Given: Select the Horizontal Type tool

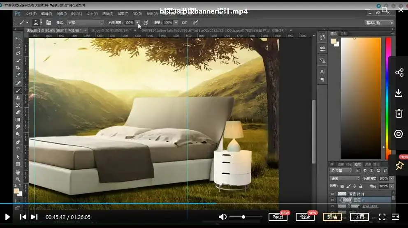Looking at the screenshot, I should pyautogui.click(x=18, y=150).
